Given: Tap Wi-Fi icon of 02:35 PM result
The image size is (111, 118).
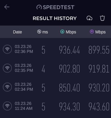Looking at the screenshot, I should coord(7,68).
